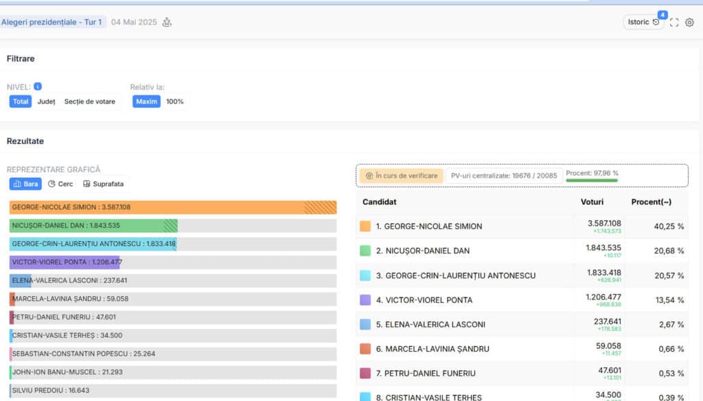The image size is (703, 401).
Task: Click the election info icon beside the date
Action: [x=167, y=22]
